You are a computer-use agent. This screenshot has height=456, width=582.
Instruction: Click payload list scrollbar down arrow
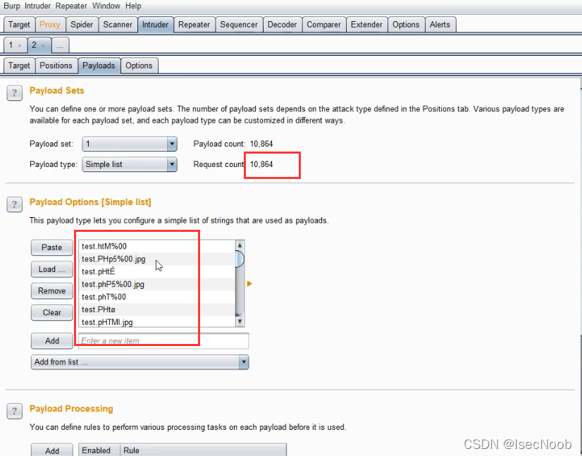tap(240, 321)
